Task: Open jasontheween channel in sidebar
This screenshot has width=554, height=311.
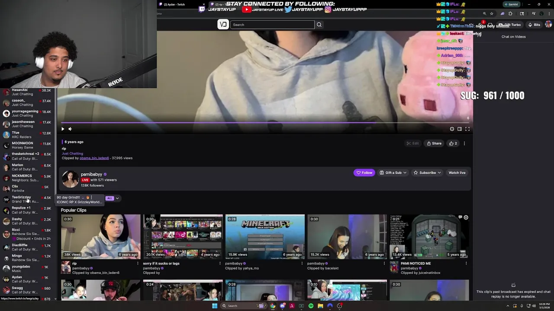Action: click(27, 124)
